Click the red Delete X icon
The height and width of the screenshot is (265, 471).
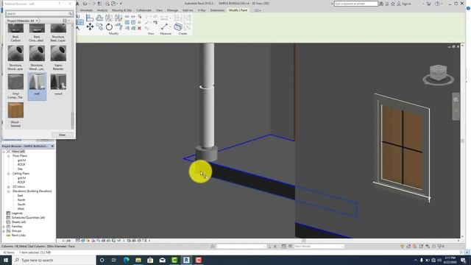point(139,28)
